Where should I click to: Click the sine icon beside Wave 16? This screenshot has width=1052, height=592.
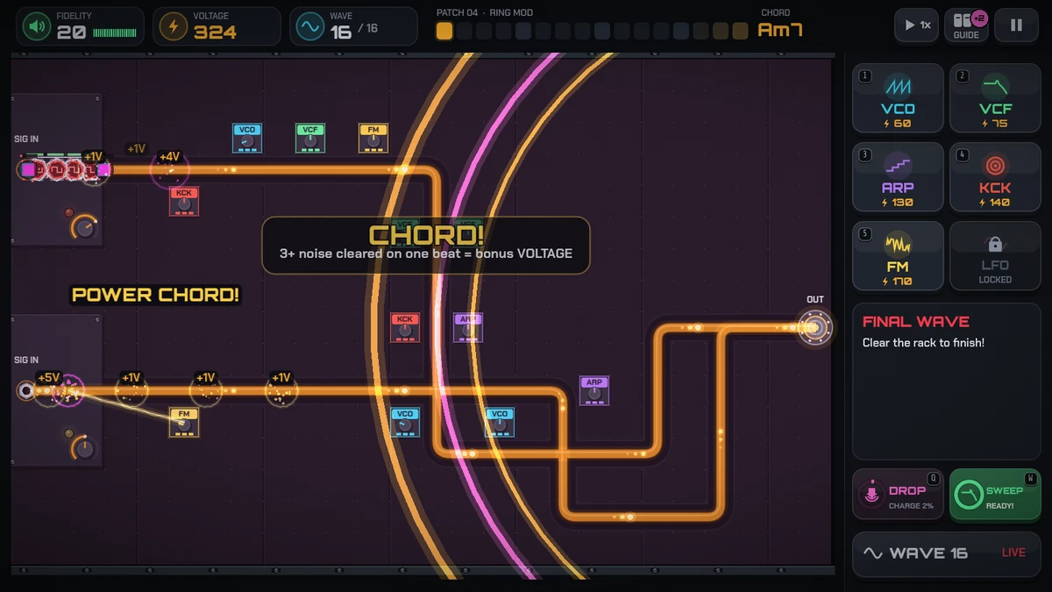pos(872,553)
